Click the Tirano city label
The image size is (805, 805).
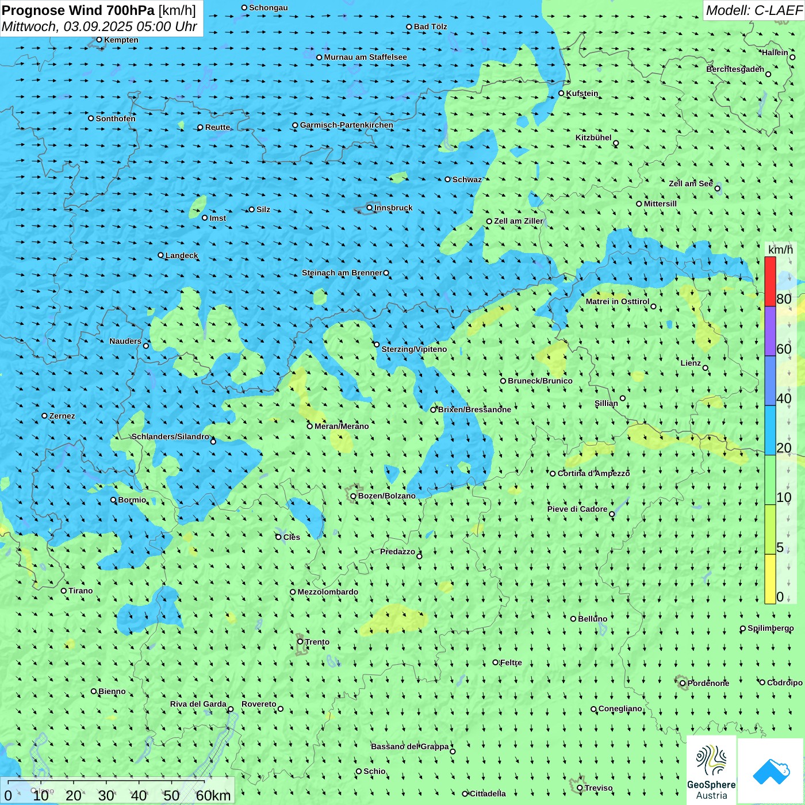coord(80,591)
